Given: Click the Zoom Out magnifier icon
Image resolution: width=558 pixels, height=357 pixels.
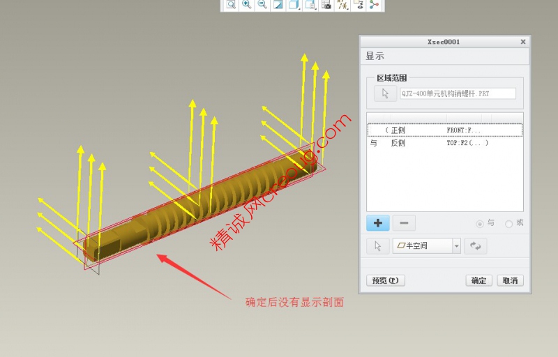Looking at the screenshot, I should [262, 5].
